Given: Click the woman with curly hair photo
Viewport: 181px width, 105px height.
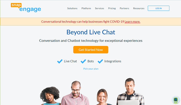Looking at the screenshot, I should pos(50,96).
